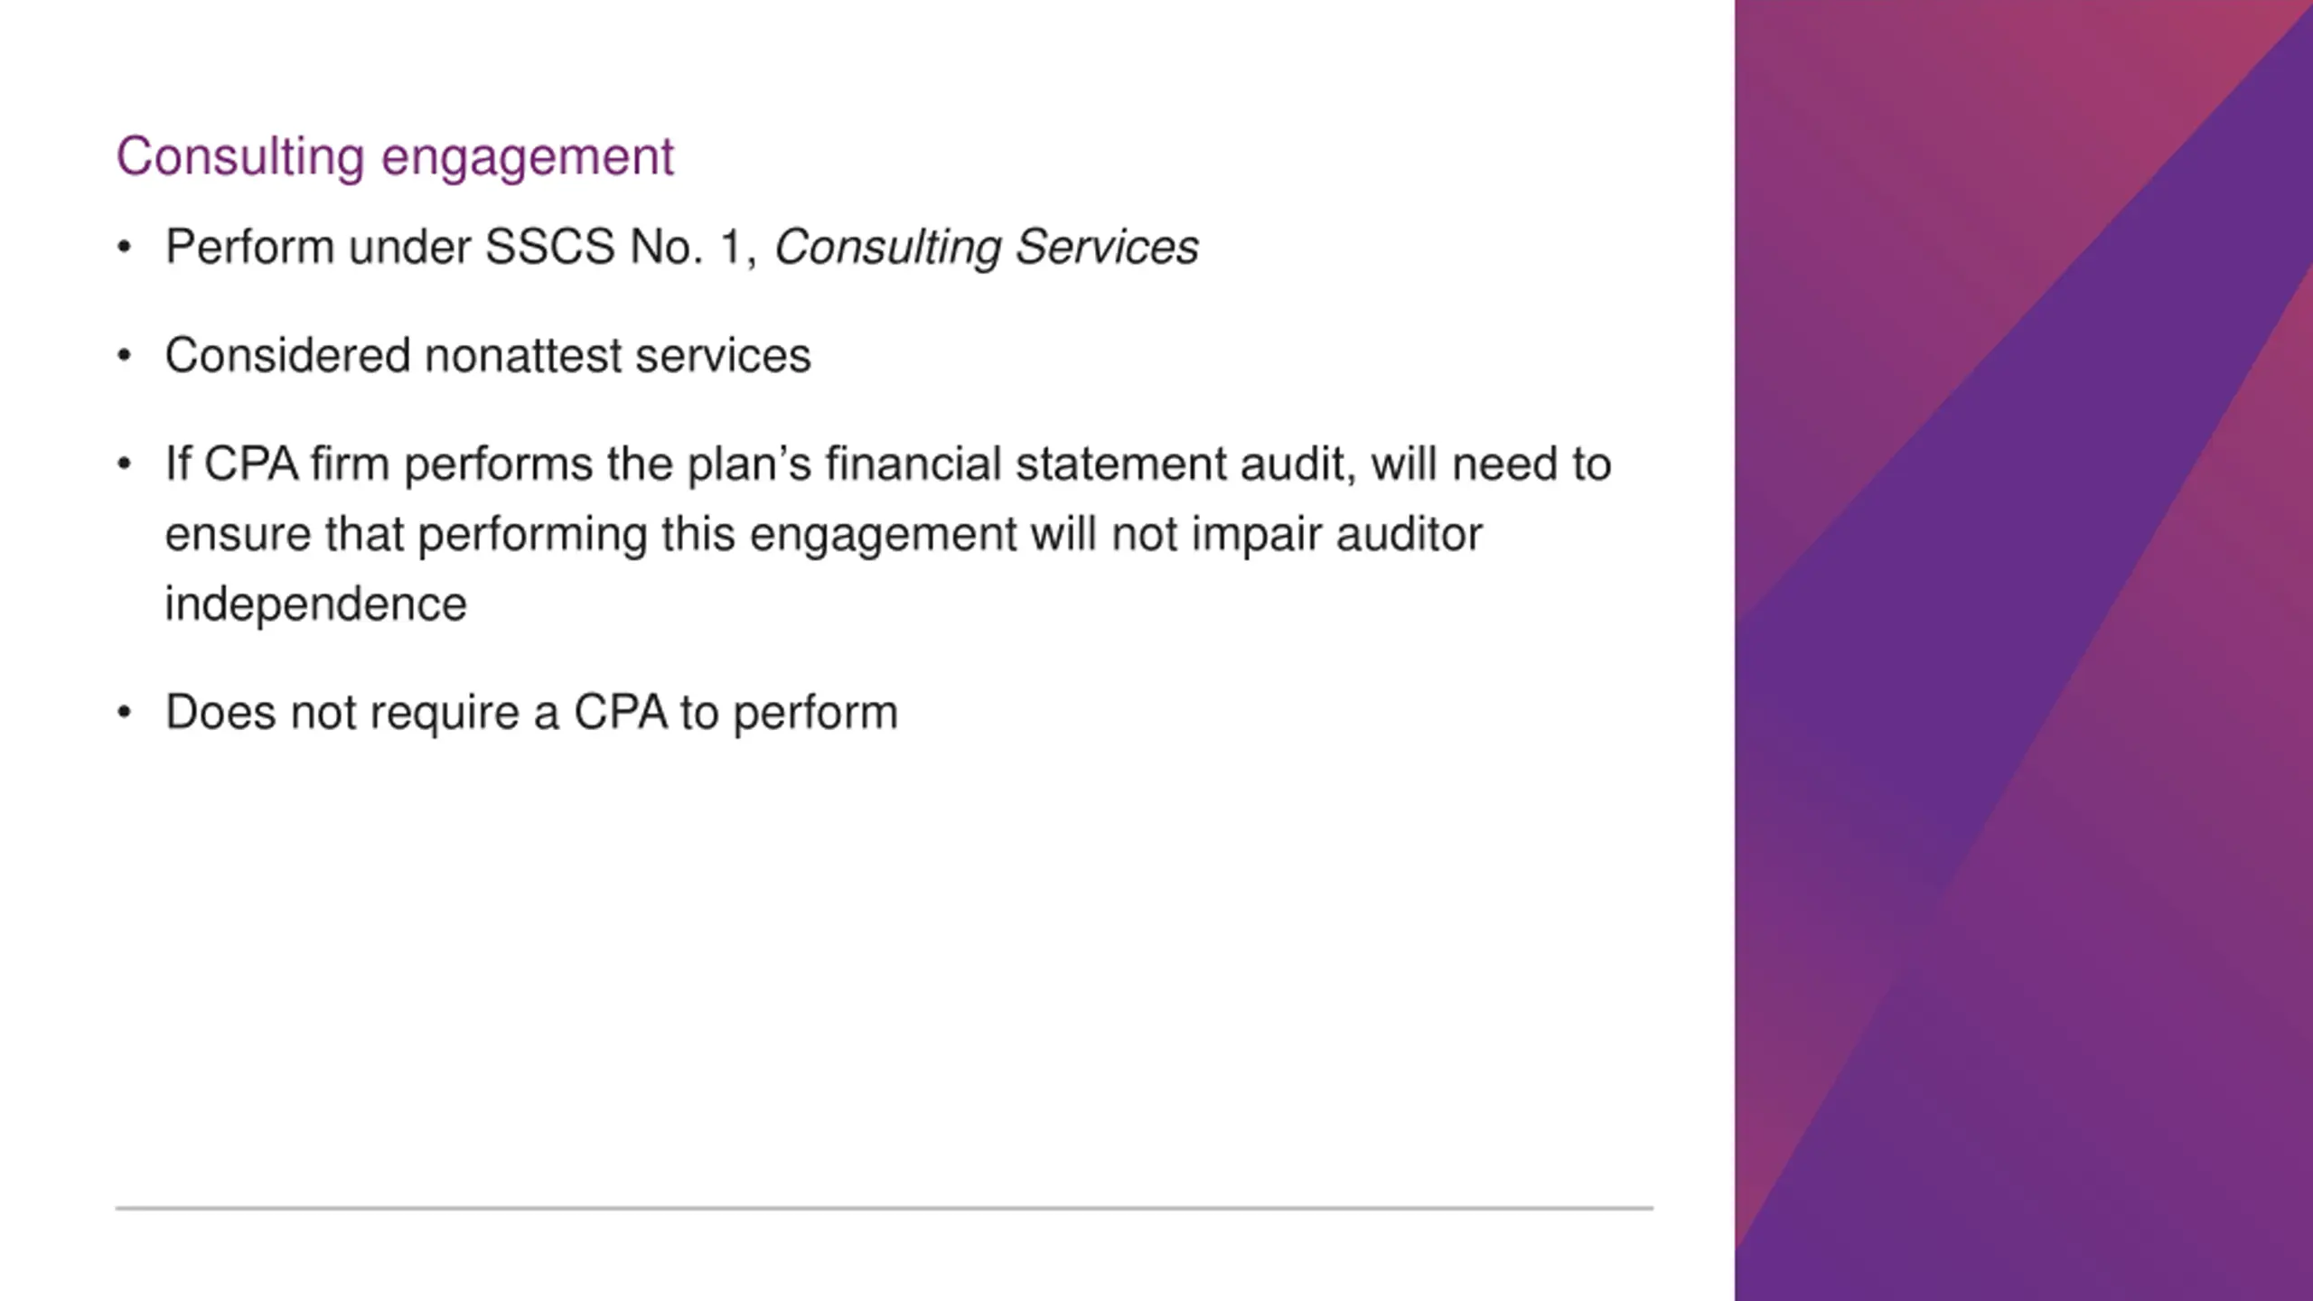Click the bullet dot before 'If CPA firm'
The height and width of the screenshot is (1301, 2313).
(x=125, y=464)
